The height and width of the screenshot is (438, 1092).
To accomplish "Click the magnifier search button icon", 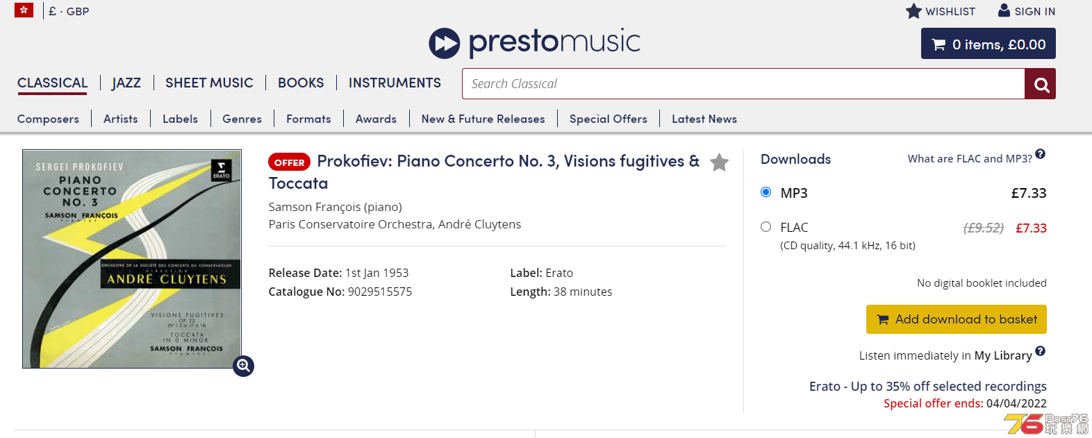I will (1041, 84).
